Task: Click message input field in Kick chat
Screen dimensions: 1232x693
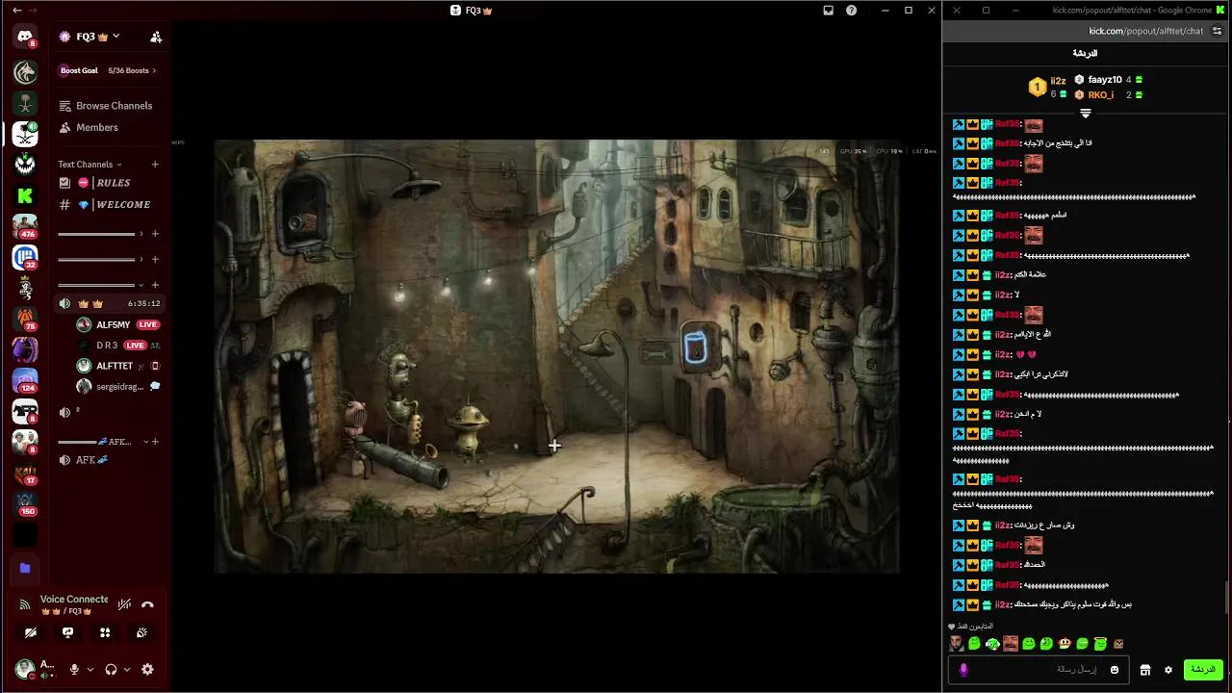Action: tap(1038, 670)
